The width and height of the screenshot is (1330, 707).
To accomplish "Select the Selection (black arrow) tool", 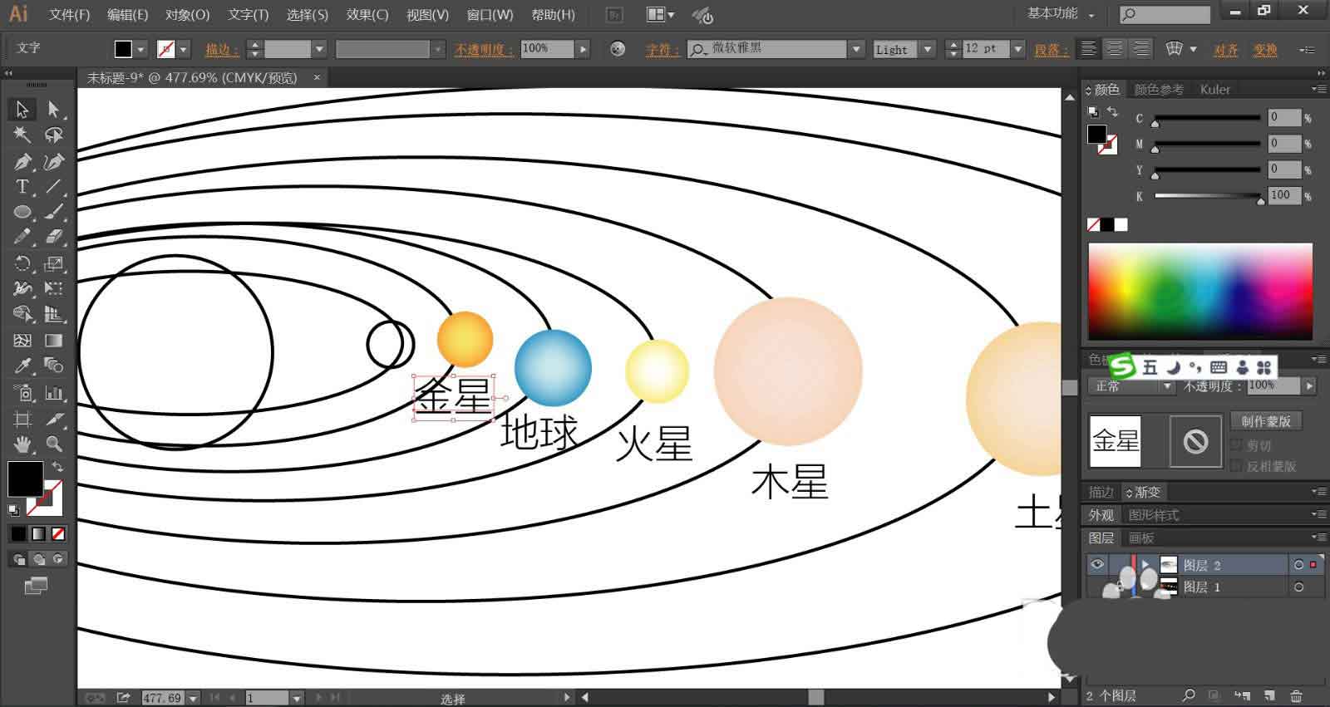I will pos(22,109).
